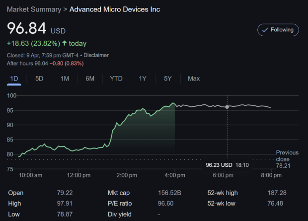Click the 6:00 pm axis label

pyautogui.click(x=223, y=175)
